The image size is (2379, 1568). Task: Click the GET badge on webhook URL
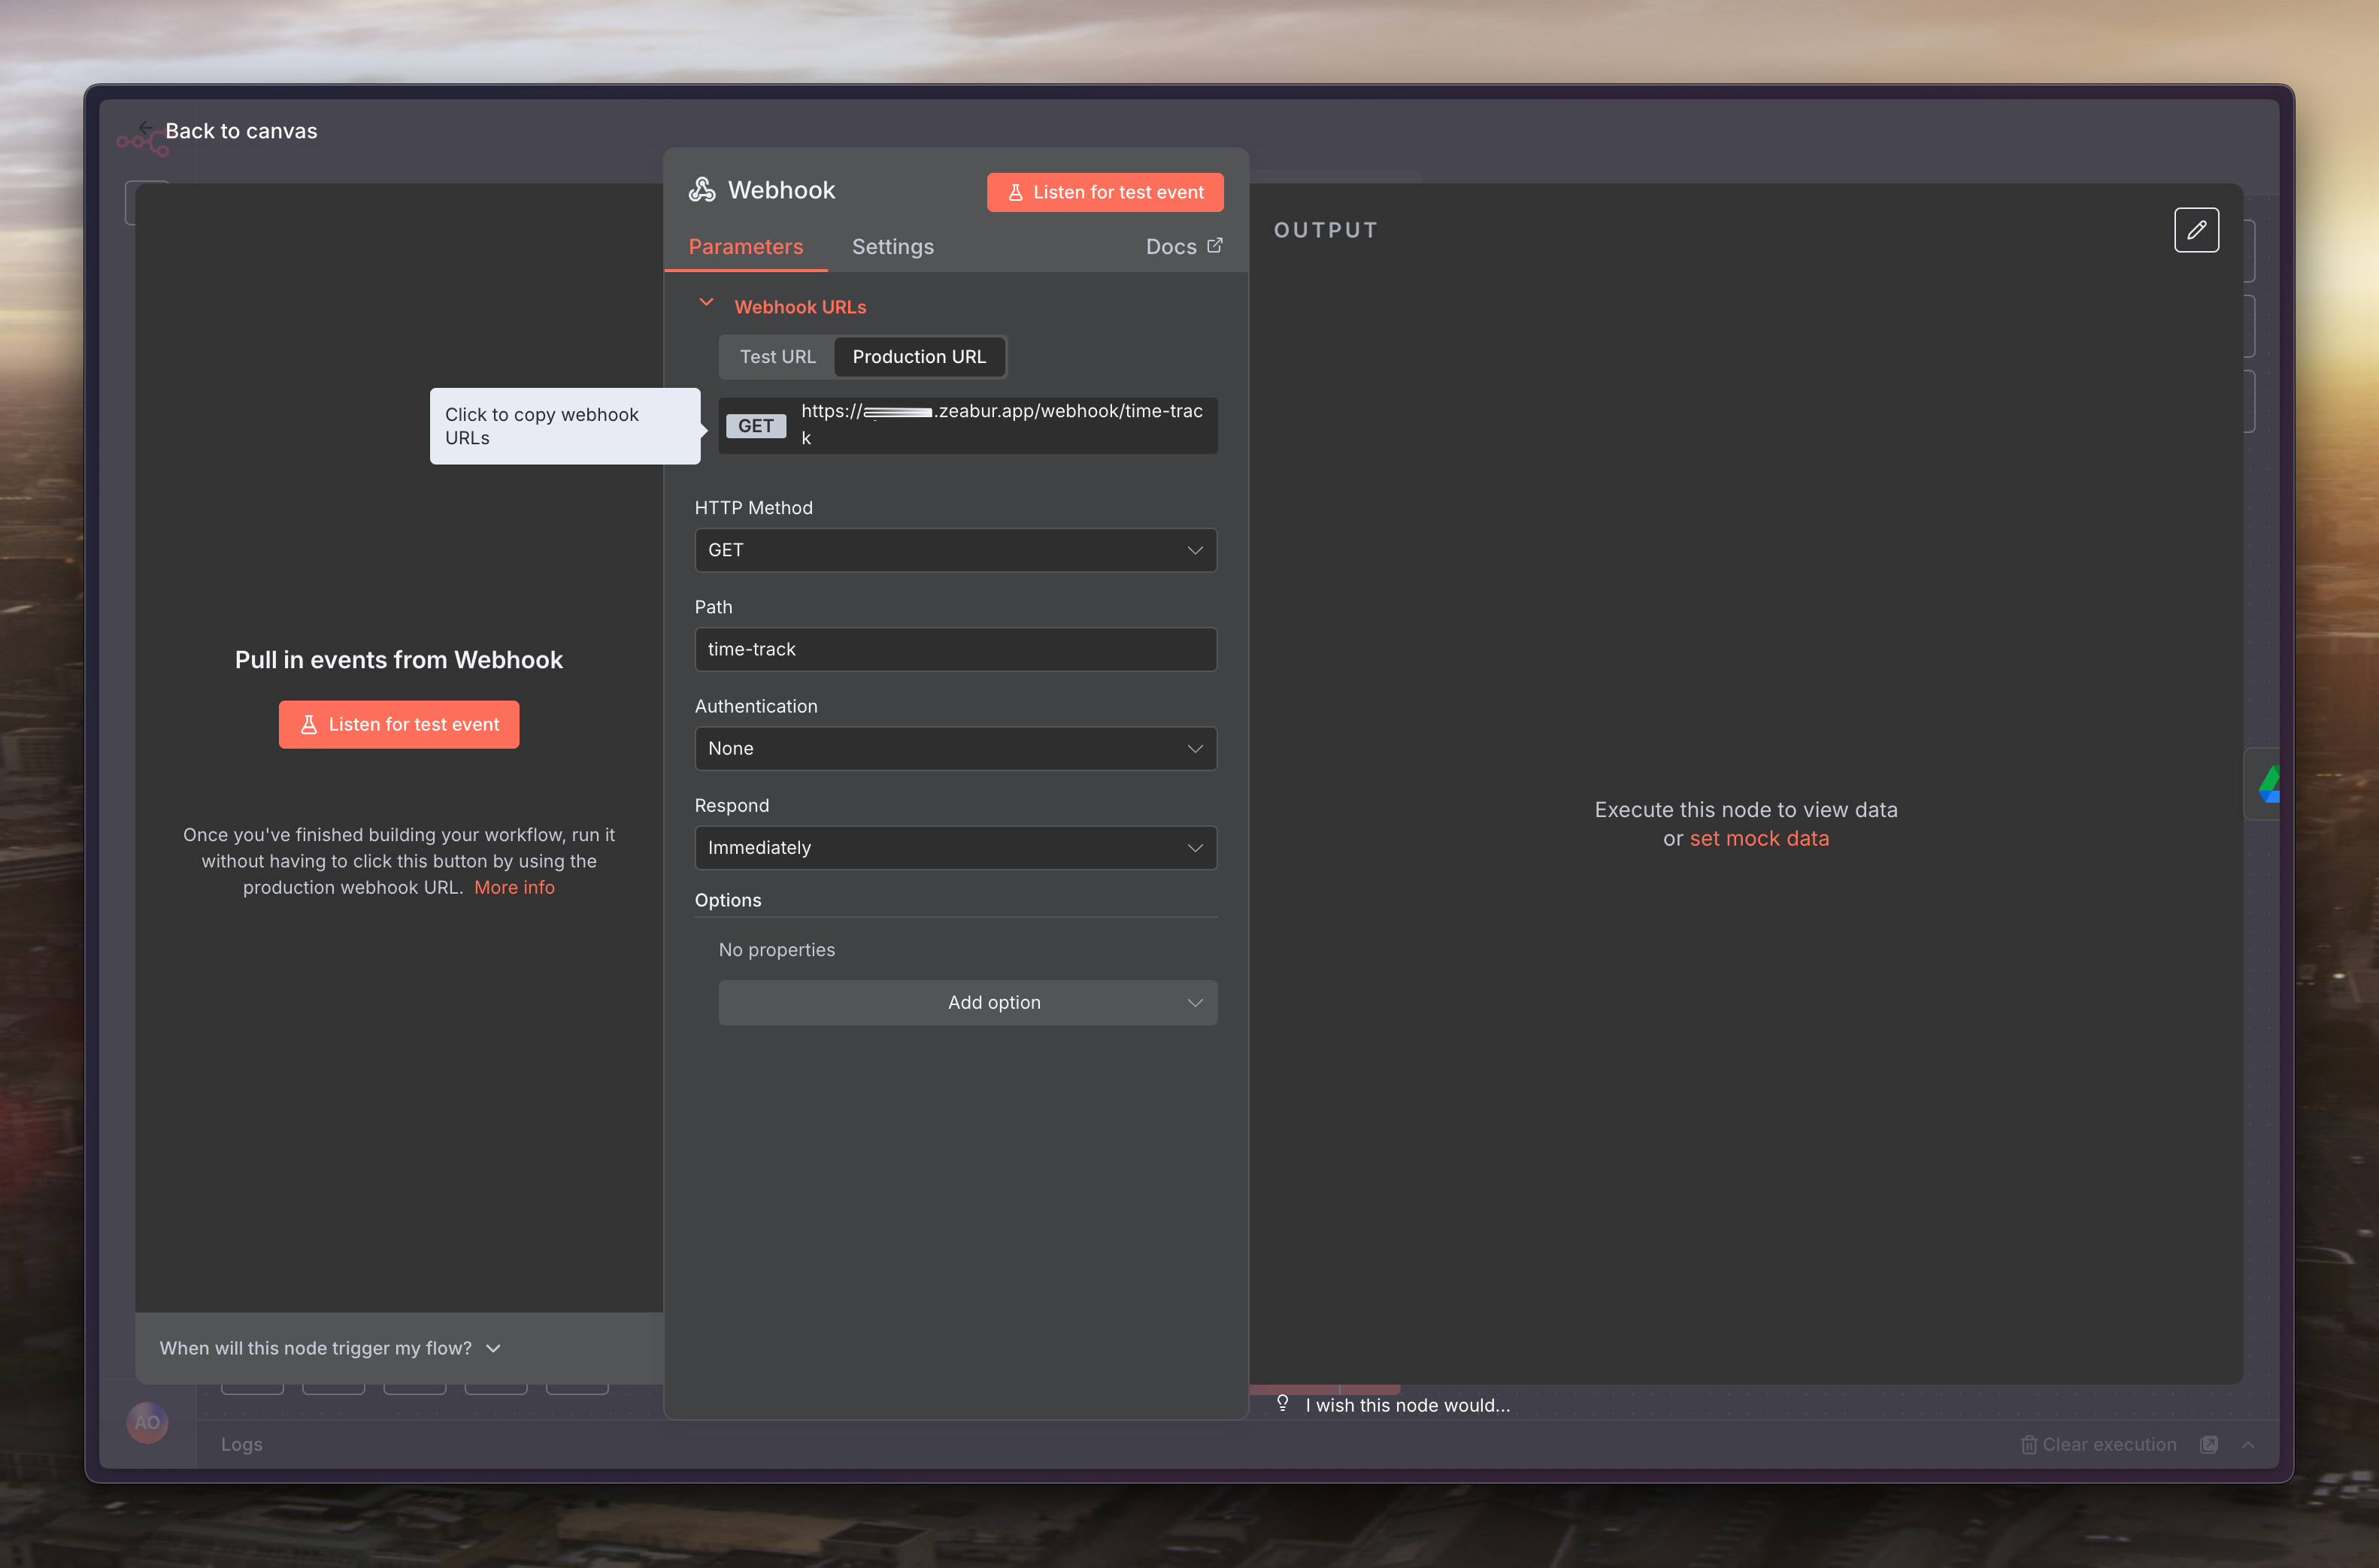pyautogui.click(x=756, y=426)
